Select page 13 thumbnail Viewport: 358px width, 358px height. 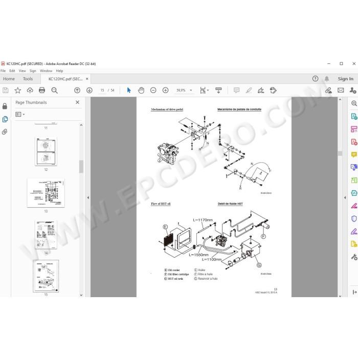tap(46, 193)
